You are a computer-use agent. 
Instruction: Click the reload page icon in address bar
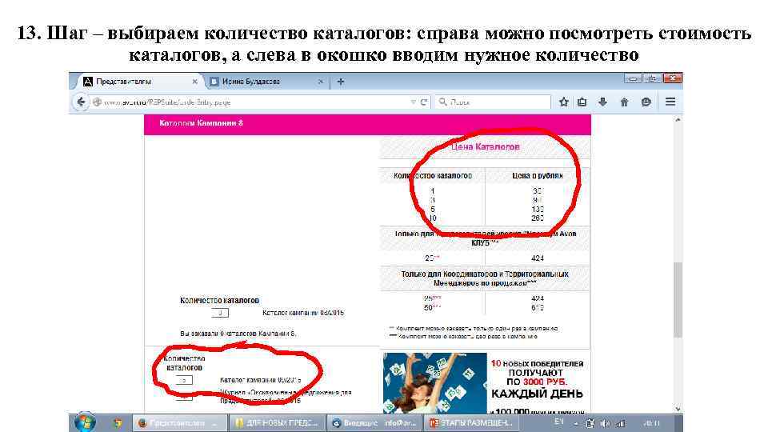424,102
